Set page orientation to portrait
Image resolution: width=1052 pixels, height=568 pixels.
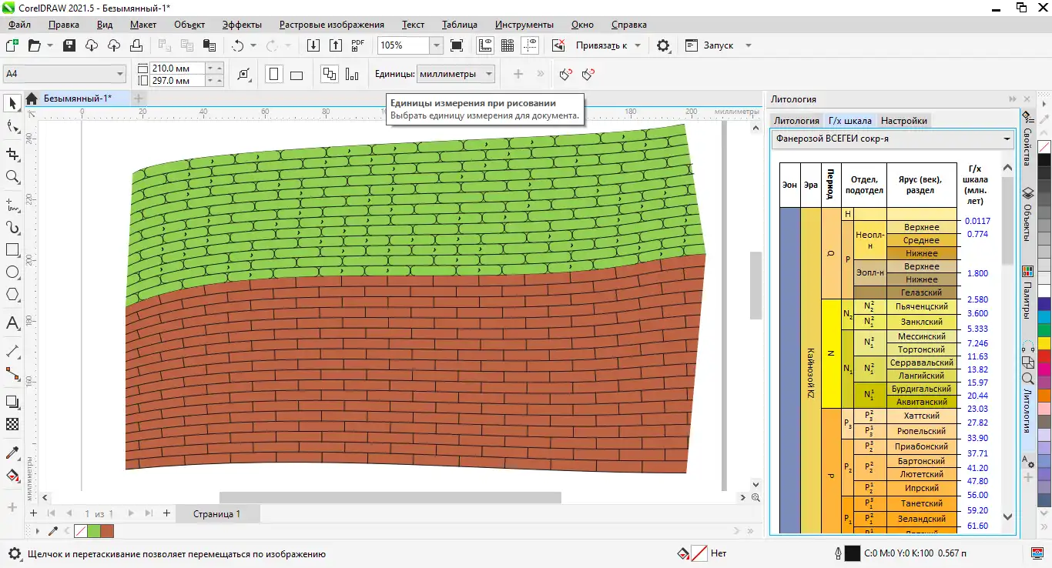click(x=273, y=75)
